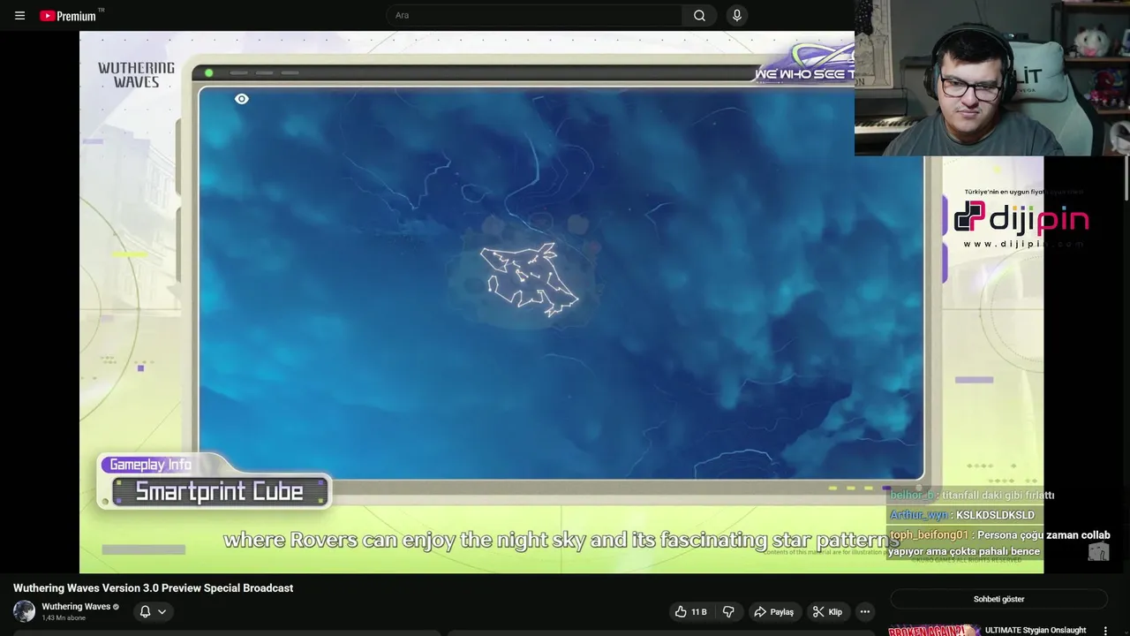Expand subscription notification bell dropdown
The image size is (1130, 636).
point(152,611)
